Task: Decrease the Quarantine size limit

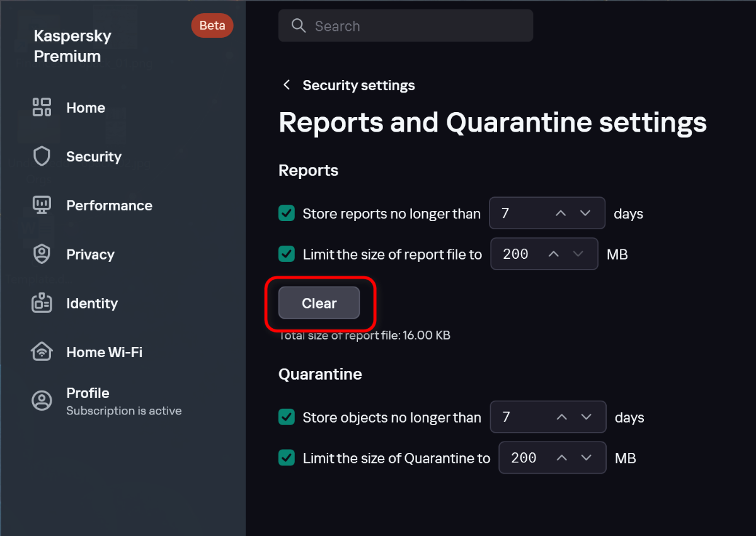Action: click(586, 458)
